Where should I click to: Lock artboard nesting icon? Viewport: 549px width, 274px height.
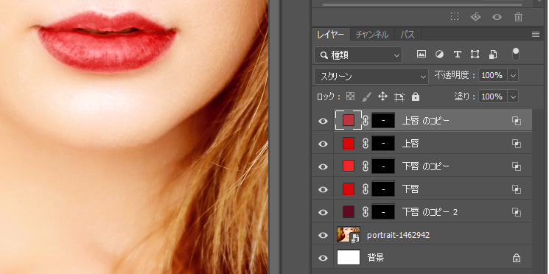click(x=399, y=97)
